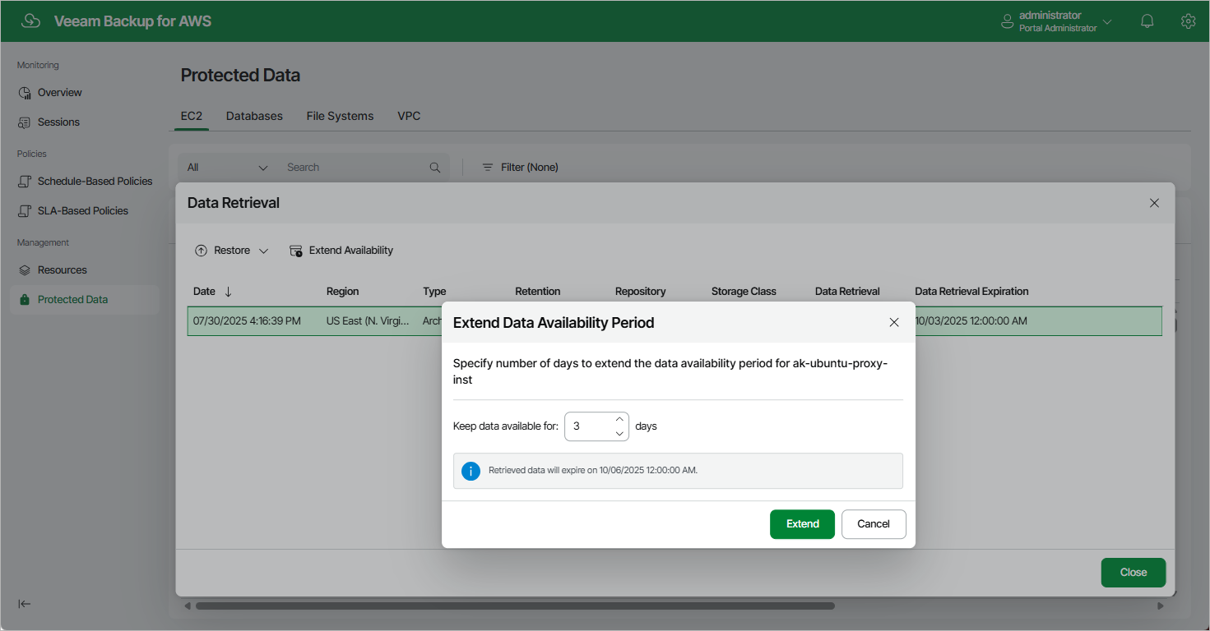Open Resources in the sidebar

63,270
